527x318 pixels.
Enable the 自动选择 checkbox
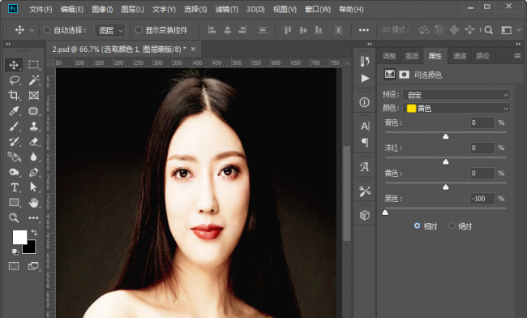point(47,30)
